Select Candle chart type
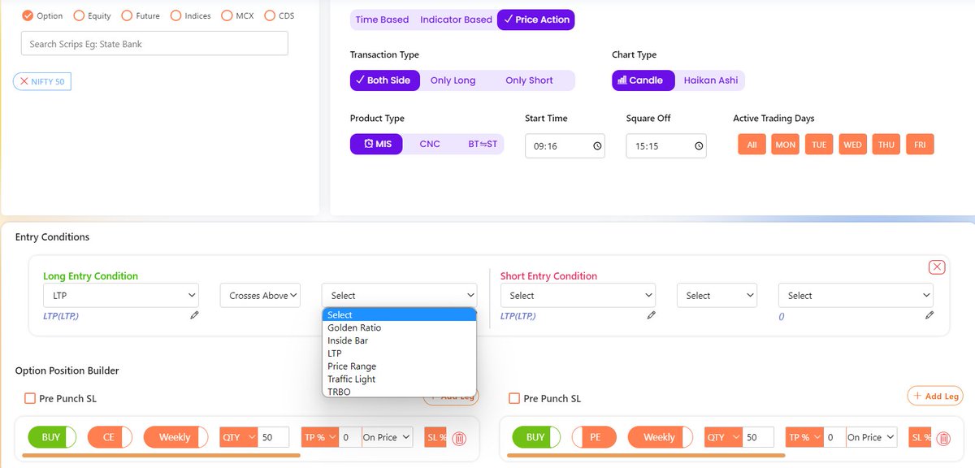975x468 pixels. (643, 80)
